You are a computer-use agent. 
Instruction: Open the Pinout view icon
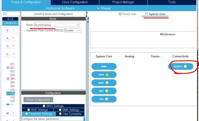120,14
